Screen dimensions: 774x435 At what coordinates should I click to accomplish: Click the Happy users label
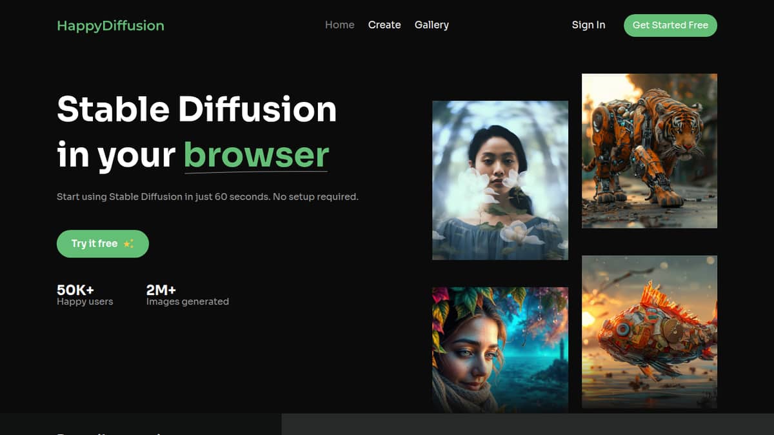pyautogui.click(x=85, y=301)
